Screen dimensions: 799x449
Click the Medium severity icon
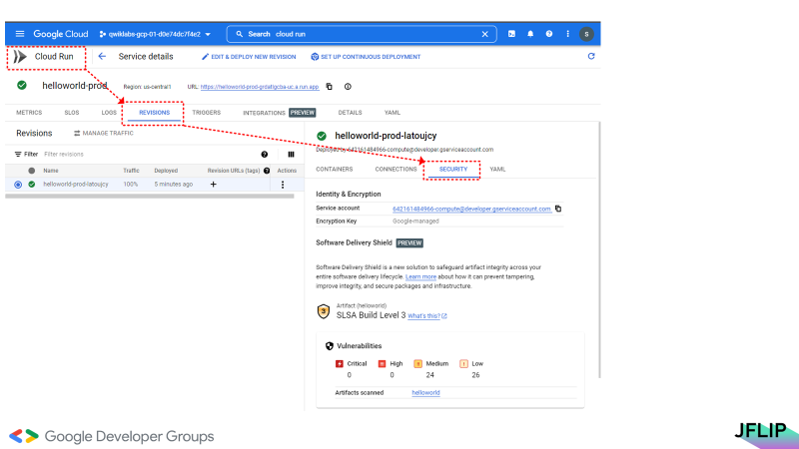(417, 364)
